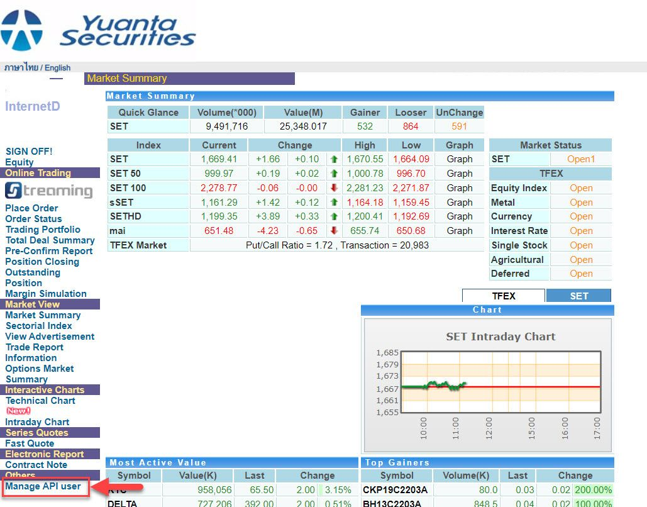647x507 pixels.
Task: Open Graph for mai index
Action: pyautogui.click(x=459, y=231)
